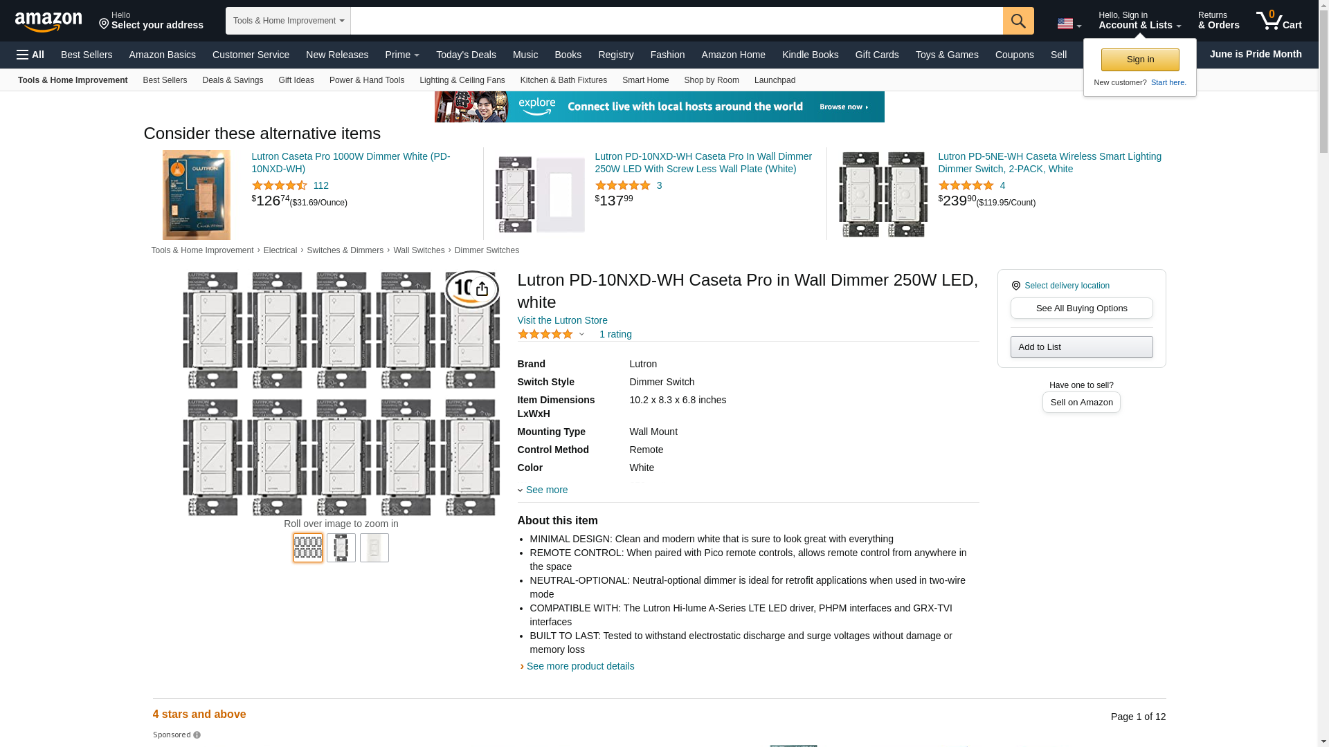Expand See more product specs

pyautogui.click(x=545, y=490)
